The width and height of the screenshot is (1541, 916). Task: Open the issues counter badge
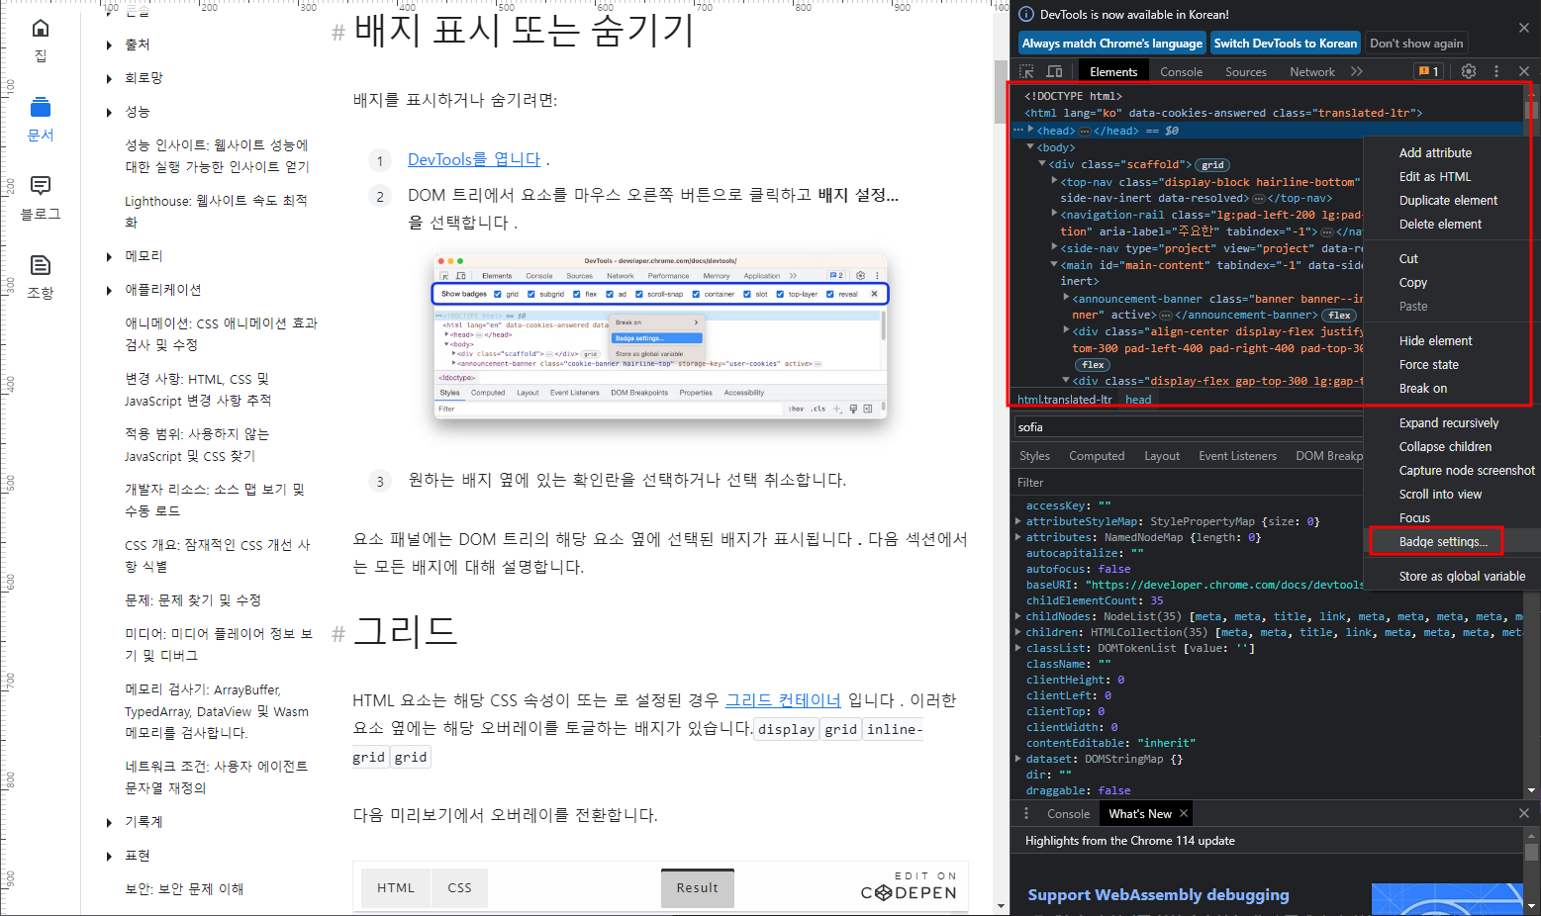pyautogui.click(x=1428, y=71)
